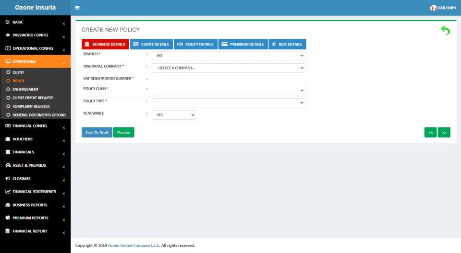Open the Financial Report menu
The height and width of the screenshot is (253, 461).
click(x=35, y=231)
